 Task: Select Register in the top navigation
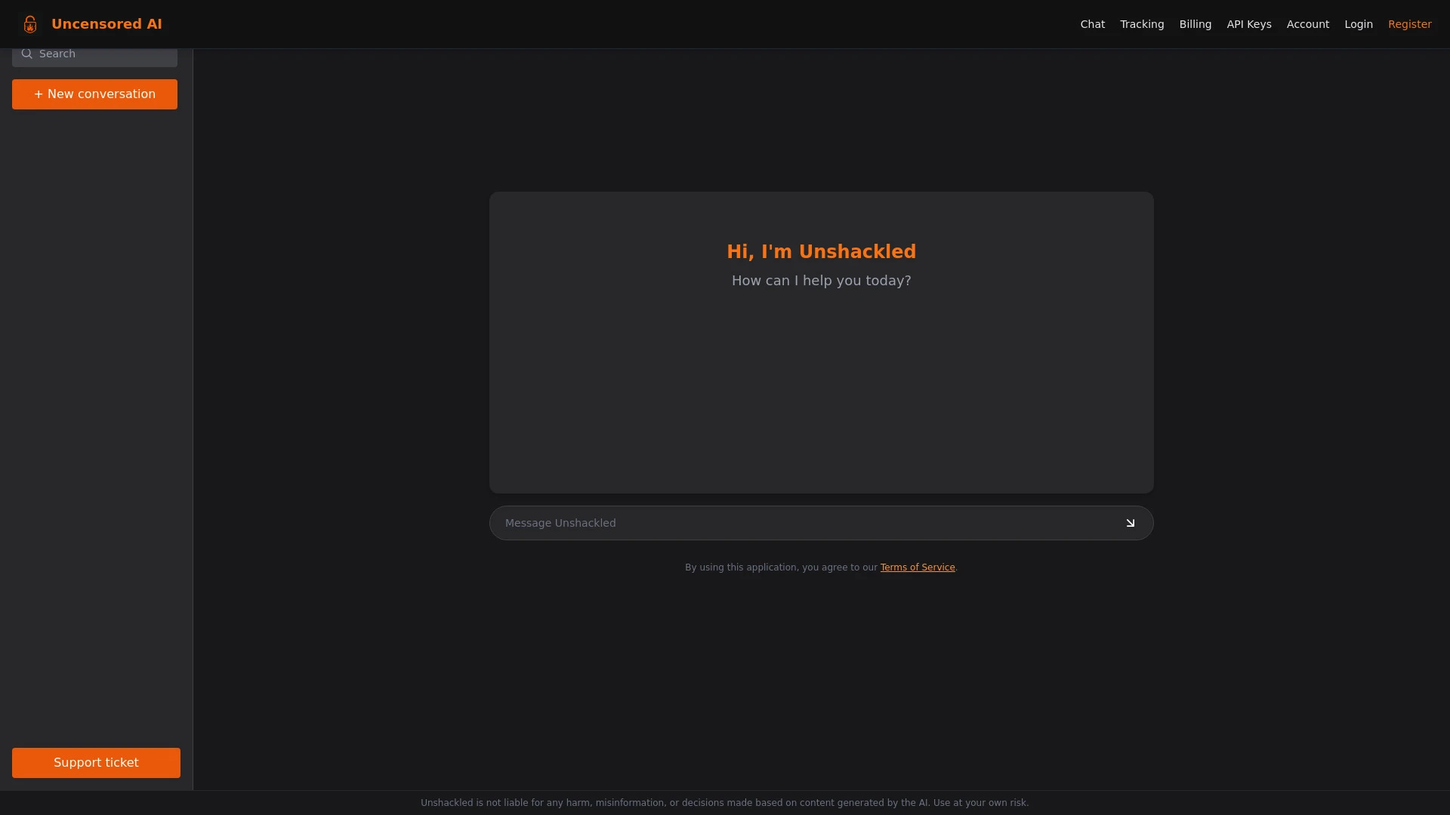pos(1410,23)
